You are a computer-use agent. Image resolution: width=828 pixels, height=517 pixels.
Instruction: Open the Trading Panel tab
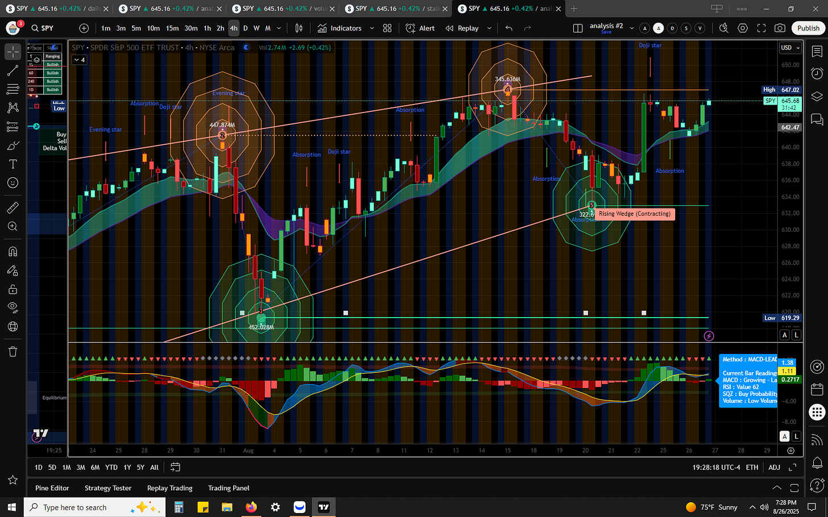(x=229, y=488)
